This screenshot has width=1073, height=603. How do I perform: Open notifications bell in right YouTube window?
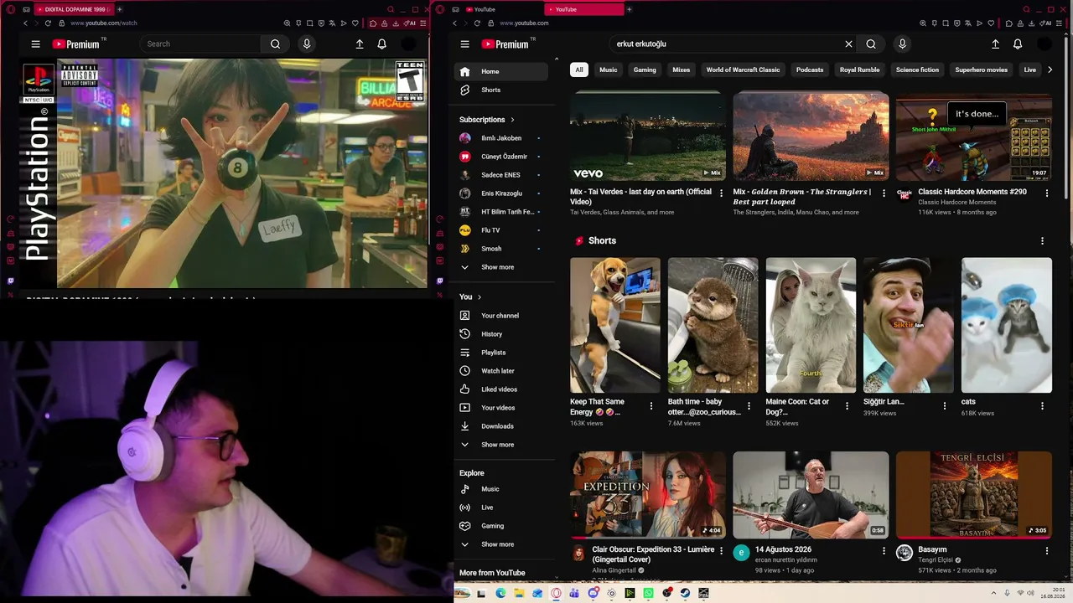click(x=1018, y=44)
